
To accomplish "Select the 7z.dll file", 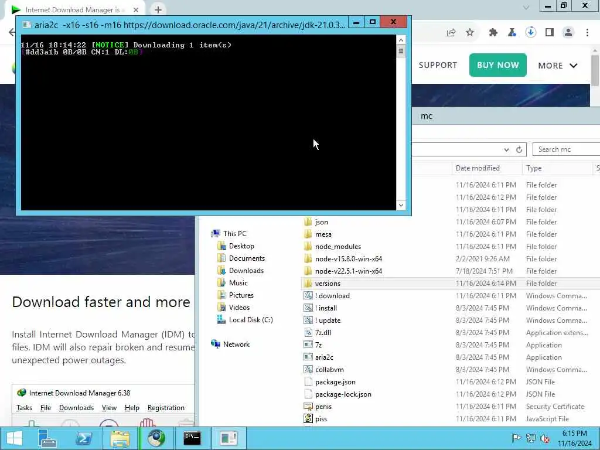I will click(323, 333).
